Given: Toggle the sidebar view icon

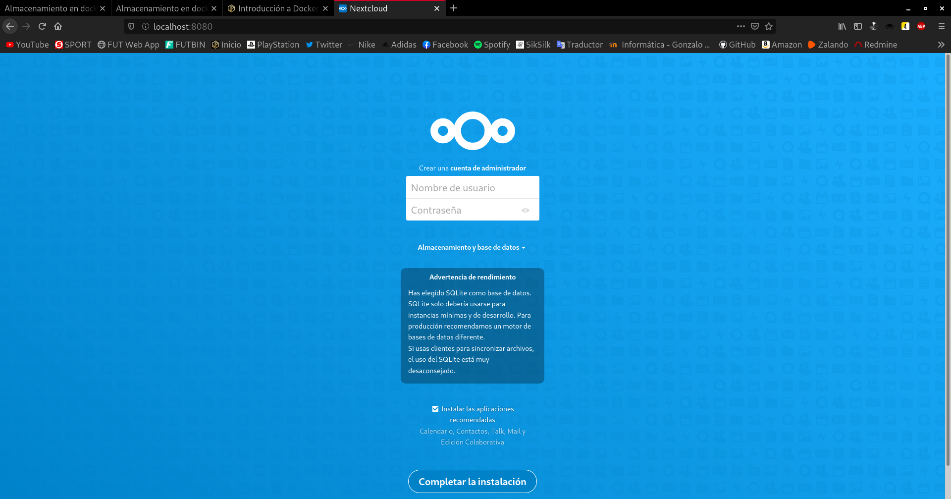Looking at the screenshot, I should click(858, 26).
